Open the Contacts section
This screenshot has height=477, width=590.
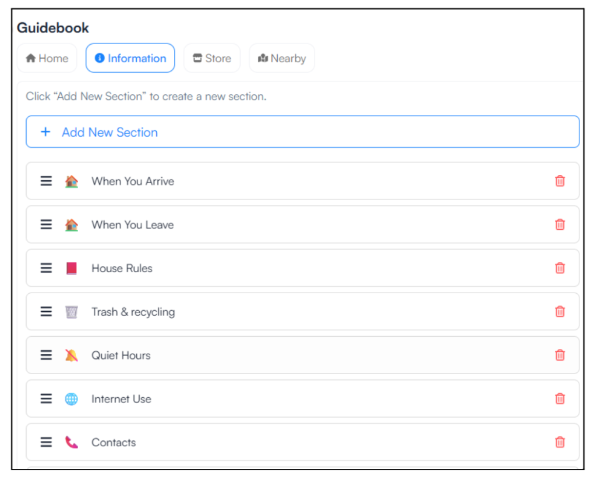point(302,443)
